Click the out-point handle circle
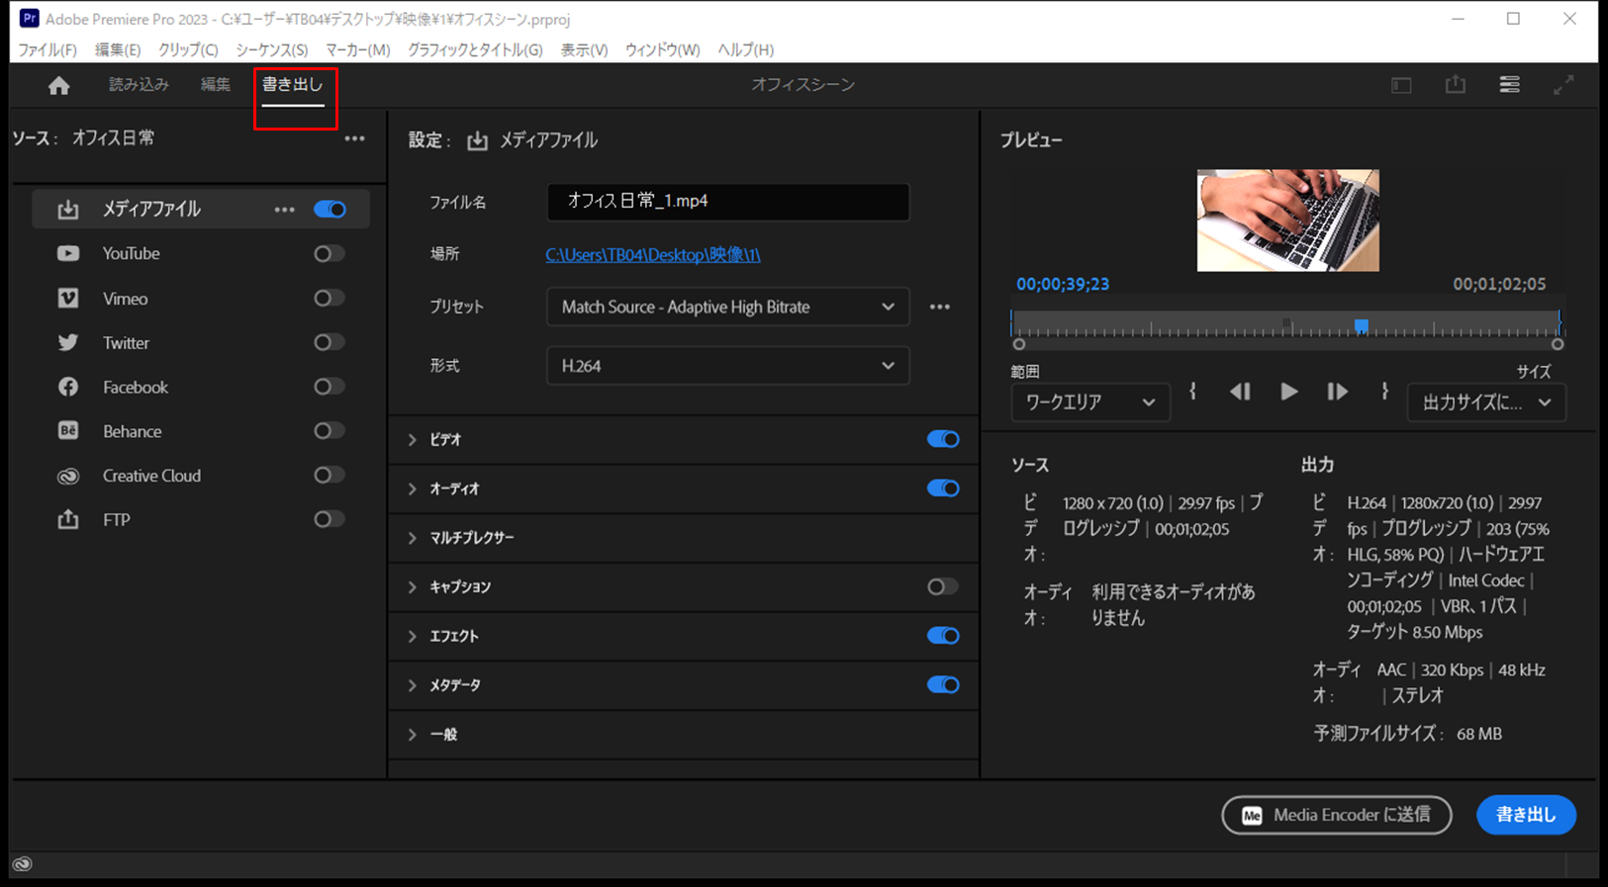 coord(1558,344)
